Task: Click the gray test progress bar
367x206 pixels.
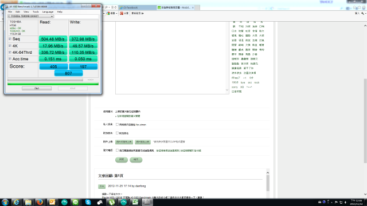Action: point(45,80)
